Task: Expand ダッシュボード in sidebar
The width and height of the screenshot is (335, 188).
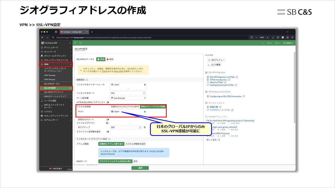Action: 56,47
